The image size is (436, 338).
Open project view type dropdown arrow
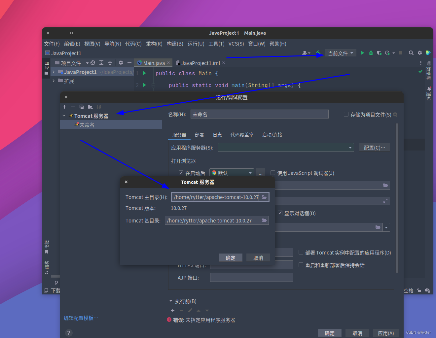click(x=88, y=63)
